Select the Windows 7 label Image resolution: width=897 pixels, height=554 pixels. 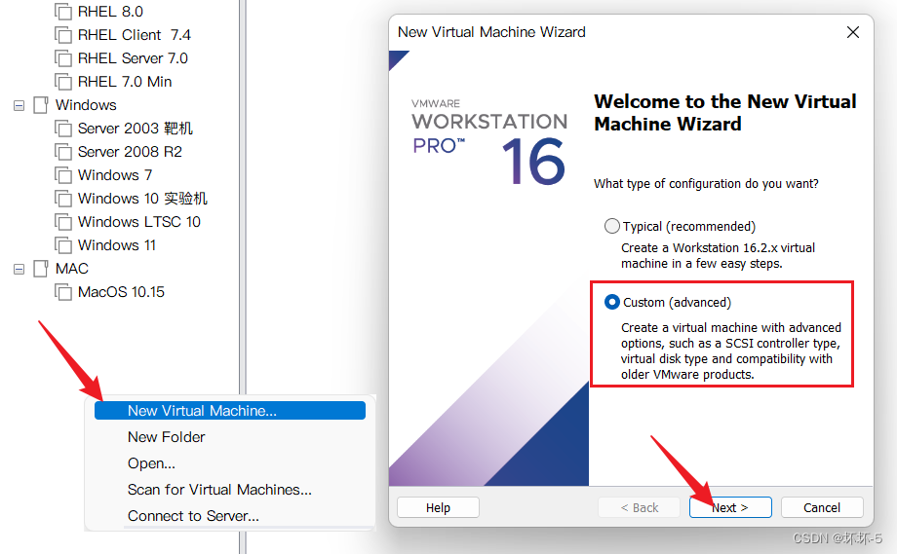pos(115,175)
